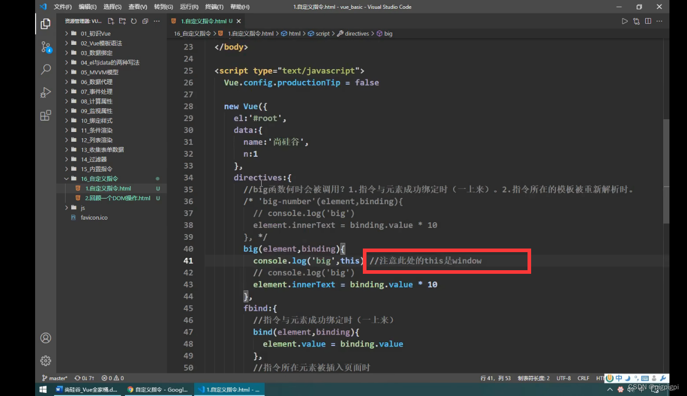687x396 pixels.
Task: Open the 帮助(H) menu
Action: point(240,7)
